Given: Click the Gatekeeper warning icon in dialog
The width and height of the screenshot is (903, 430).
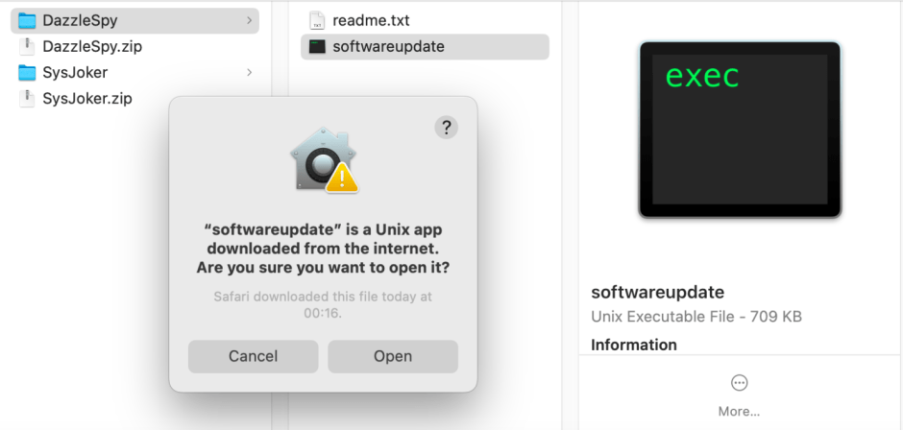Looking at the screenshot, I should [x=324, y=160].
